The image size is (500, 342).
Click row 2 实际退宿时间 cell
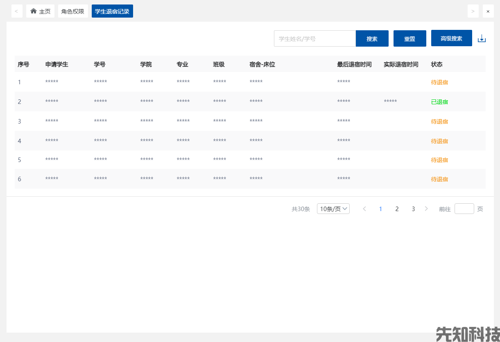[390, 101]
